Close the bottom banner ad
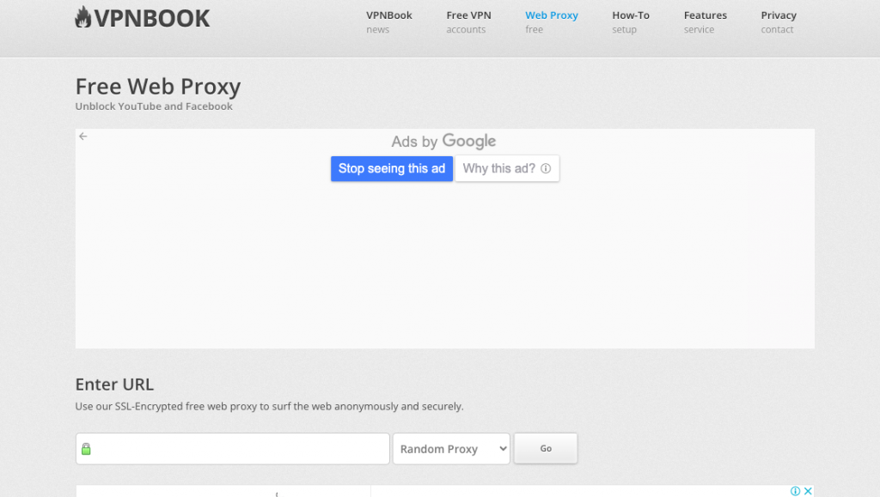880x497 pixels. (808, 491)
